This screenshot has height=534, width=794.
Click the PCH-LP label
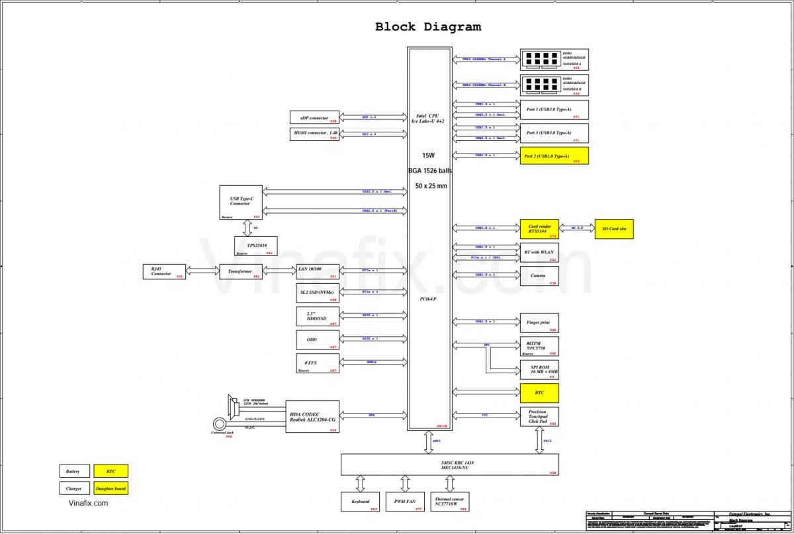pyautogui.click(x=427, y=299)
